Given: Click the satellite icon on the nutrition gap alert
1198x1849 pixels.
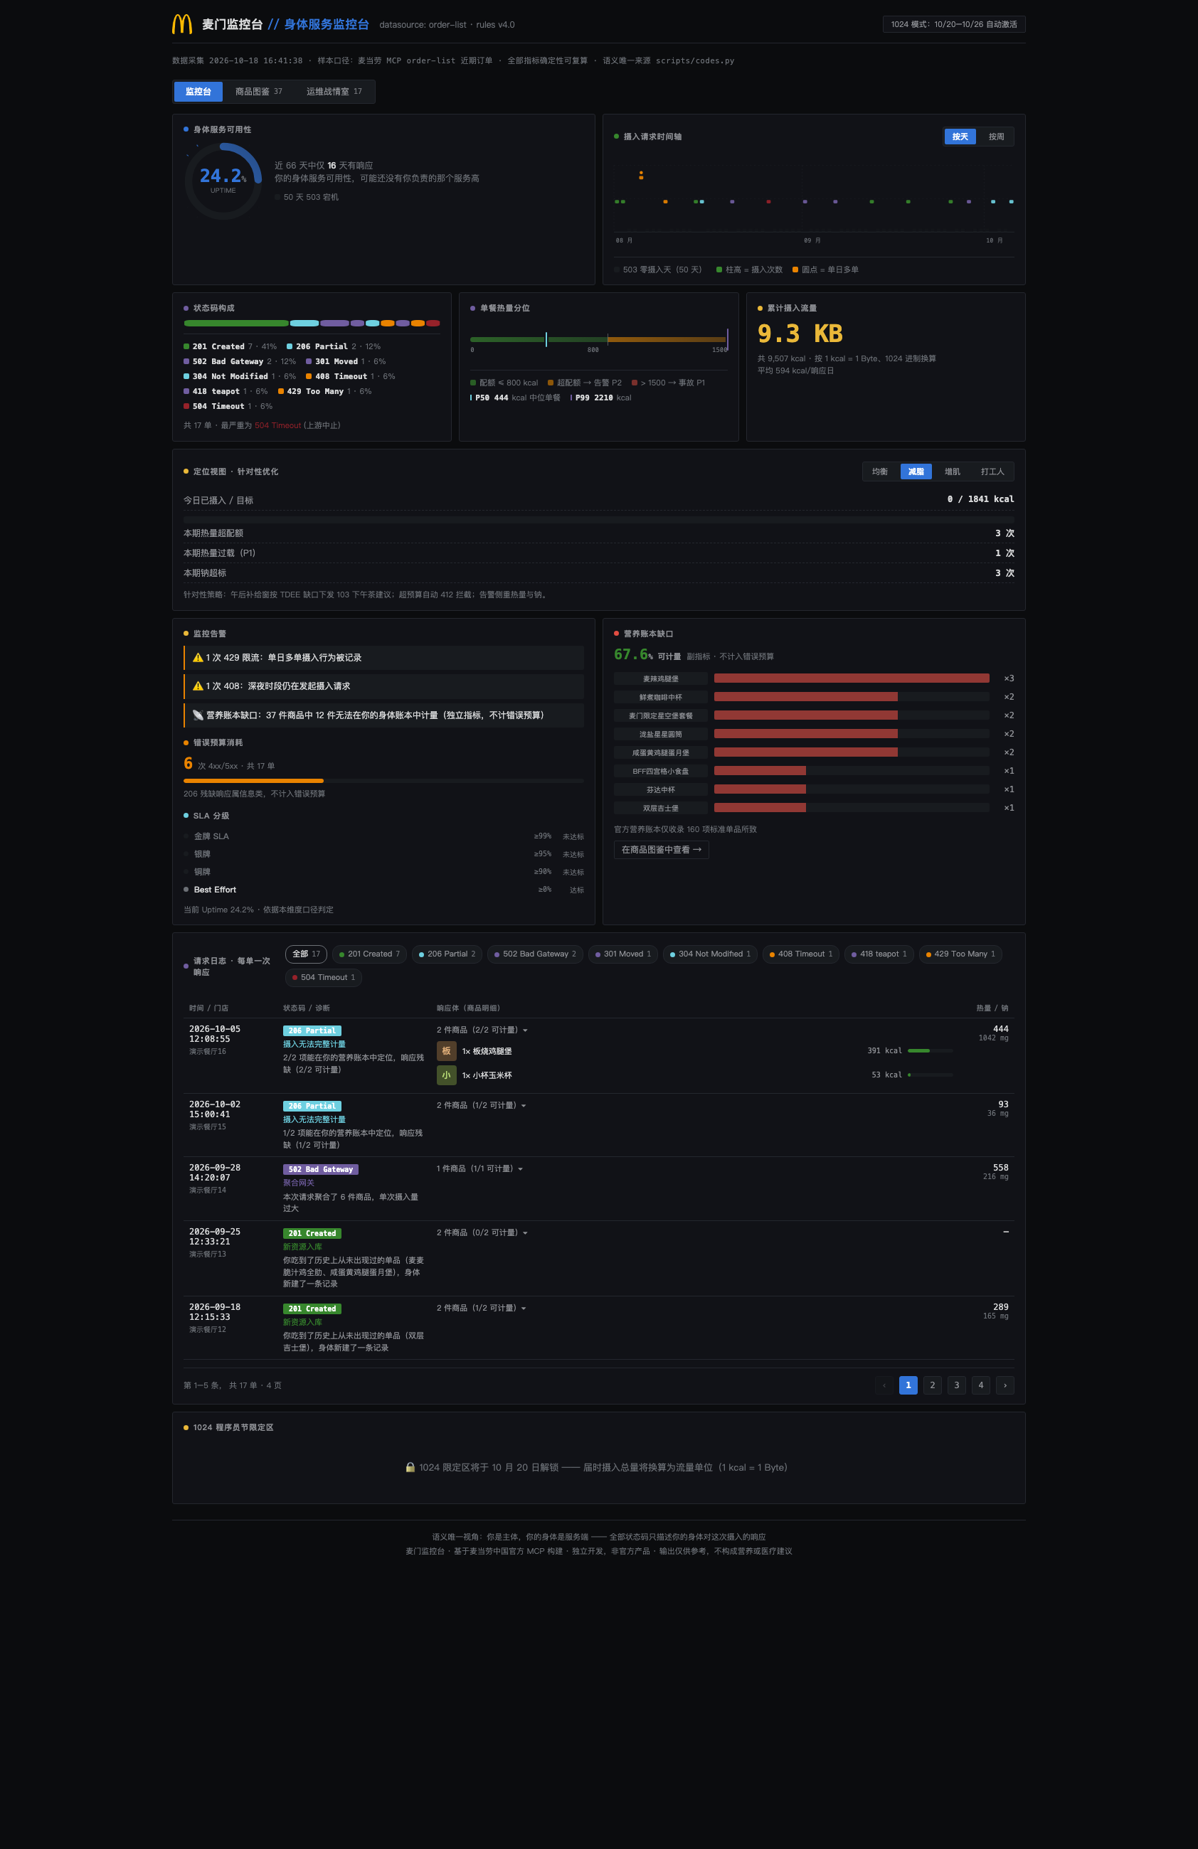Looking at the screenshot, I should point(198,715).
